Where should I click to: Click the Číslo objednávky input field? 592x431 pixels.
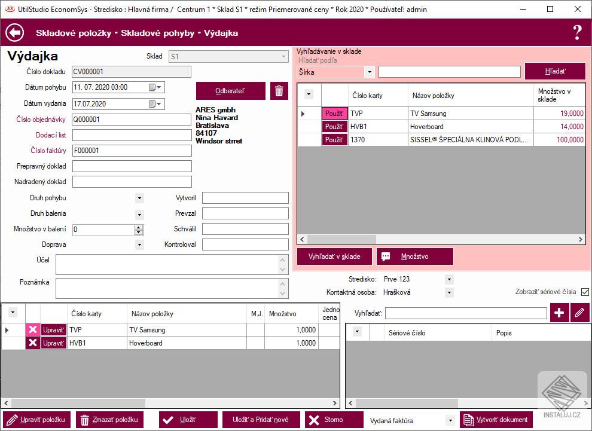[x=132, y=120]
